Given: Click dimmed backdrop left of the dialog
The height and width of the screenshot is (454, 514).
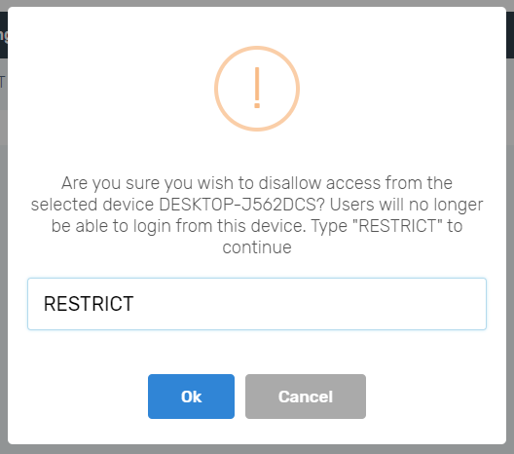Looking at the screenshot, I should tap(4, 262).
